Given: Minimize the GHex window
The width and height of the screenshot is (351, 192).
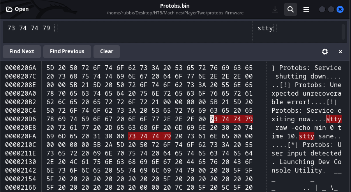Looking at the screenshot, I should pyautogui.click(x=322, y=9).
